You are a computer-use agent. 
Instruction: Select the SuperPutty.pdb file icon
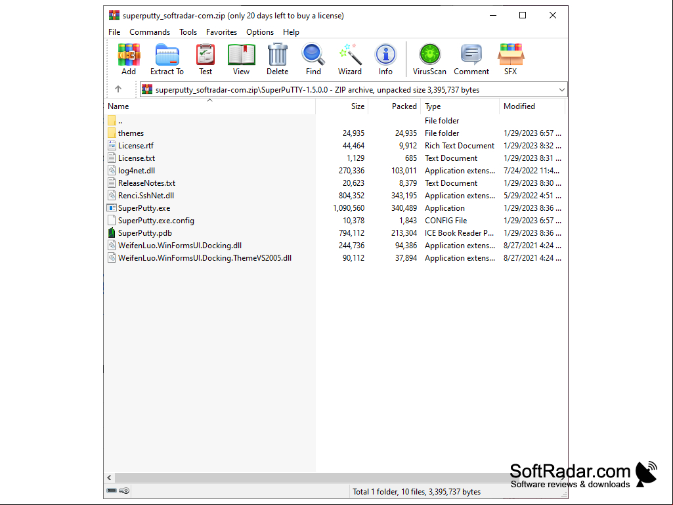coord(112,232)
